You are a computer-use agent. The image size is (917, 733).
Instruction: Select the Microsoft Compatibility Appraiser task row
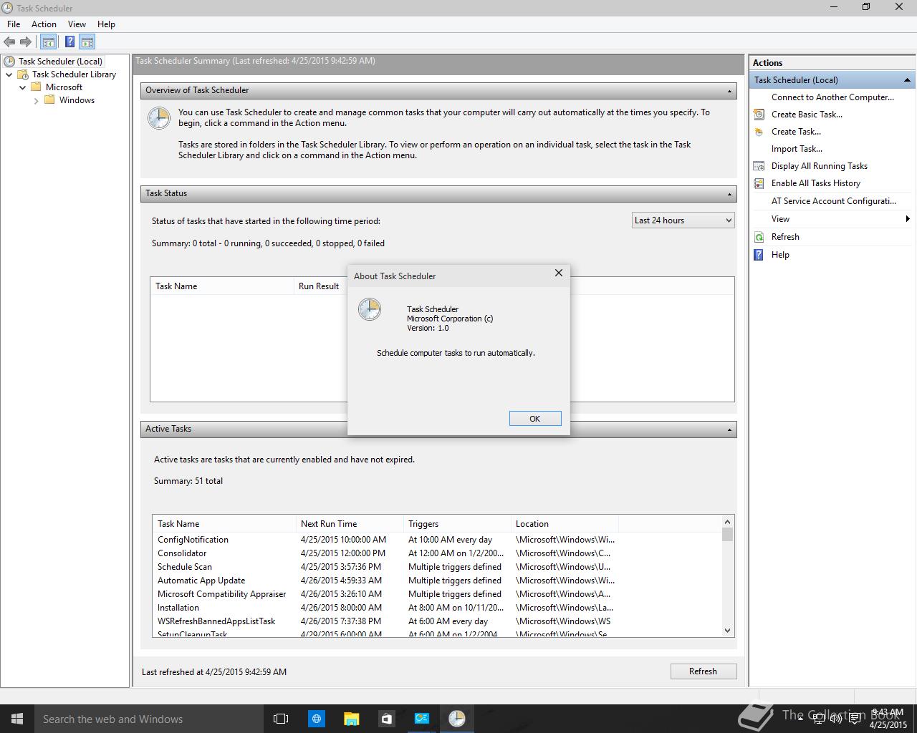pos(386,594)
